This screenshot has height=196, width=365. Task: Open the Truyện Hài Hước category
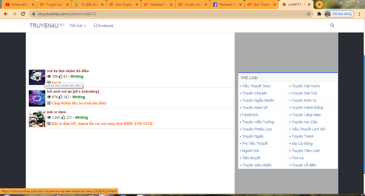(x=306, y=86)
